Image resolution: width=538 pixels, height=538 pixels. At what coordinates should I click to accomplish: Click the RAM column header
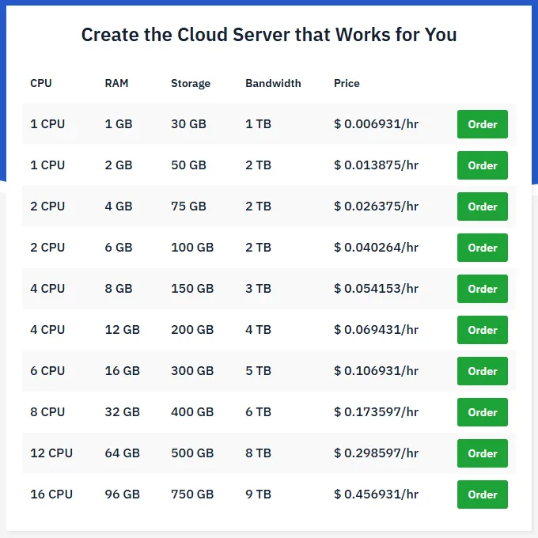click(116, 83)
